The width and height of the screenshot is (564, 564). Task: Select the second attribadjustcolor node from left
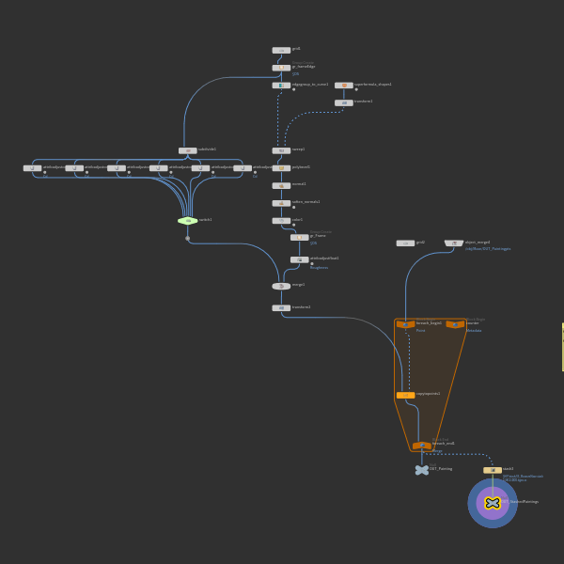click(x=74, y=168)
